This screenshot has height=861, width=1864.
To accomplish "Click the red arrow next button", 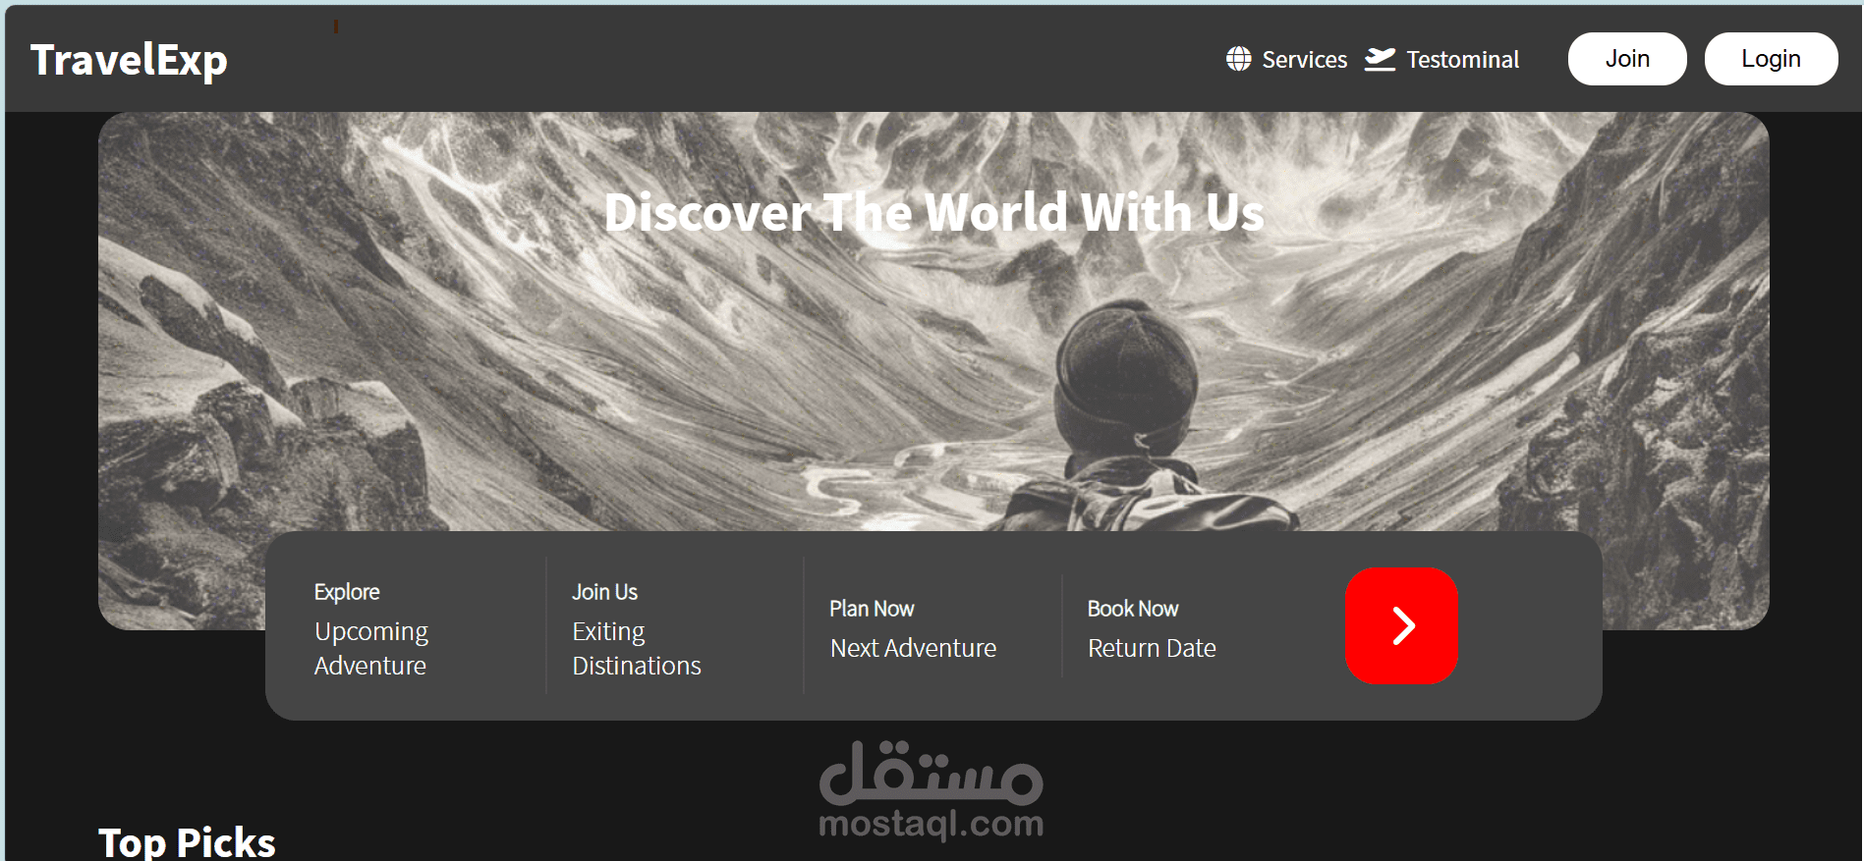I will tap(1401, 625).
